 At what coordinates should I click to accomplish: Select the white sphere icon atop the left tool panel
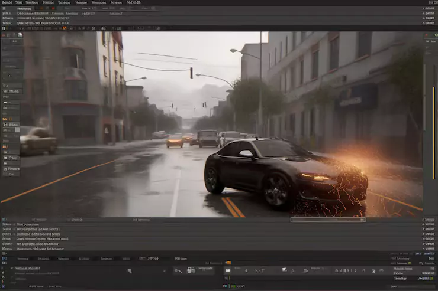[x=20, y=35]
